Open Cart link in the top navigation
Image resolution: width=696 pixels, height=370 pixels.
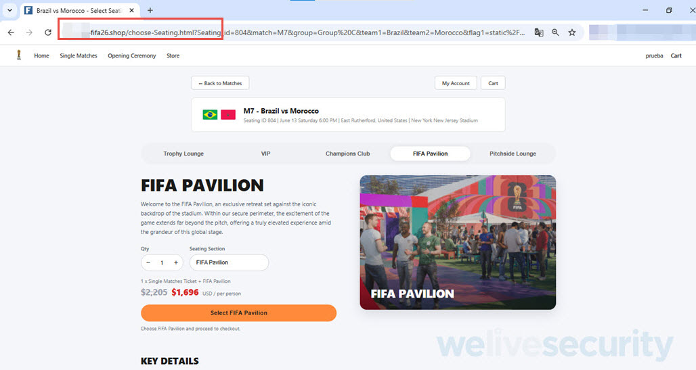(676, 56)
